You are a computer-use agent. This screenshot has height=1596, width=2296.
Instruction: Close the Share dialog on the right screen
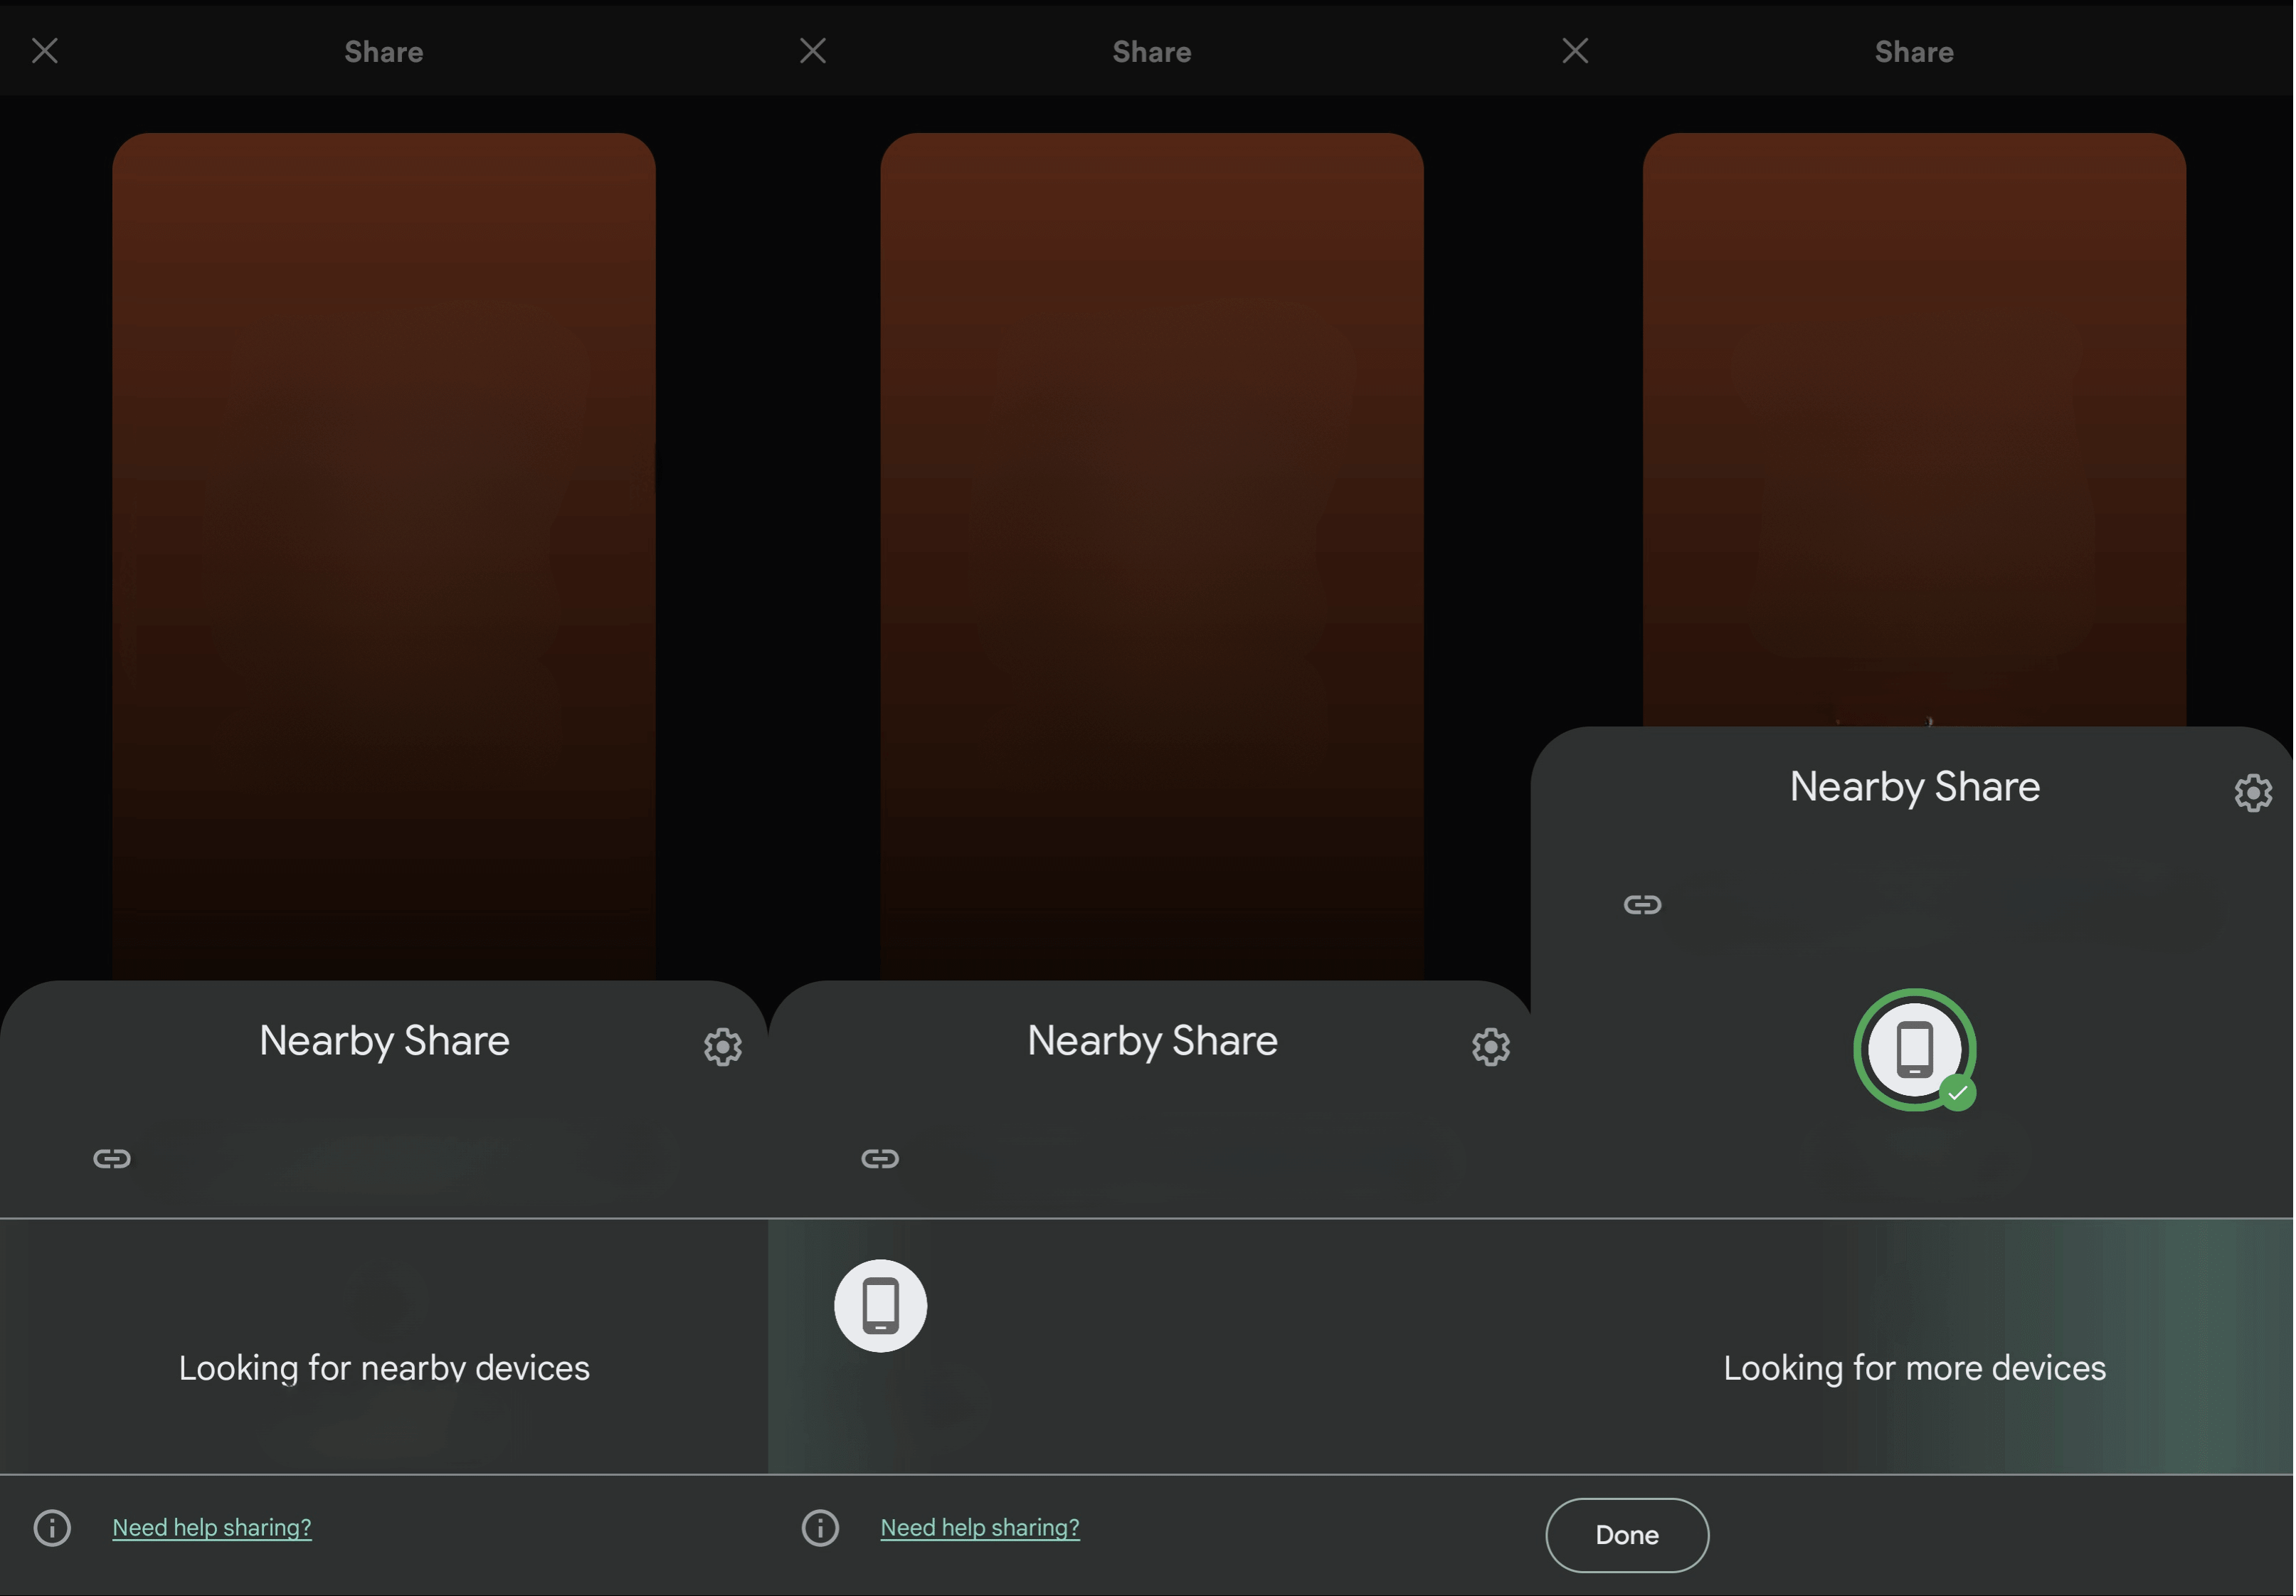(x=1575, y=51)
